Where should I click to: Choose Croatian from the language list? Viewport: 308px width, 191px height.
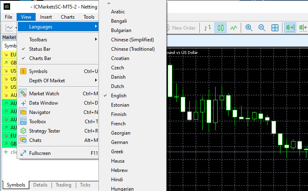[133, 58]
